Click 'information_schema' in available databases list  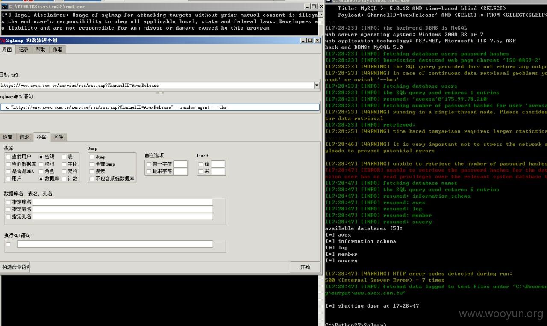[x=367, y=241]
